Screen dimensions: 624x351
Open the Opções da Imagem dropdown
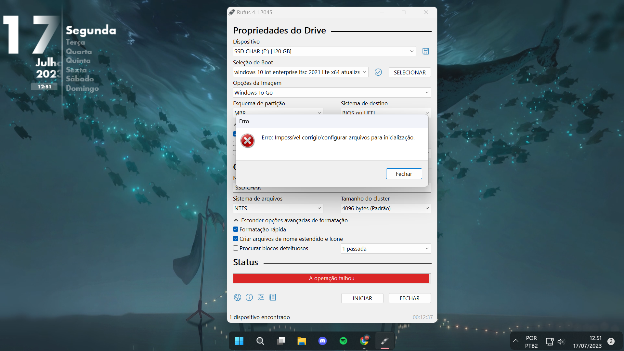(x=332, y=93)
